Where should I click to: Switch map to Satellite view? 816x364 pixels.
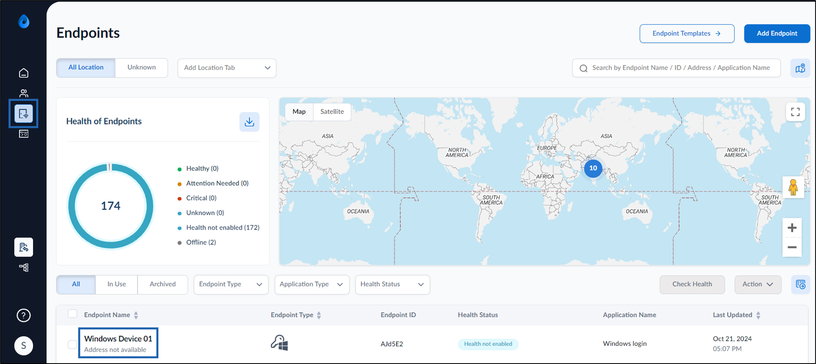coord(332,112)
